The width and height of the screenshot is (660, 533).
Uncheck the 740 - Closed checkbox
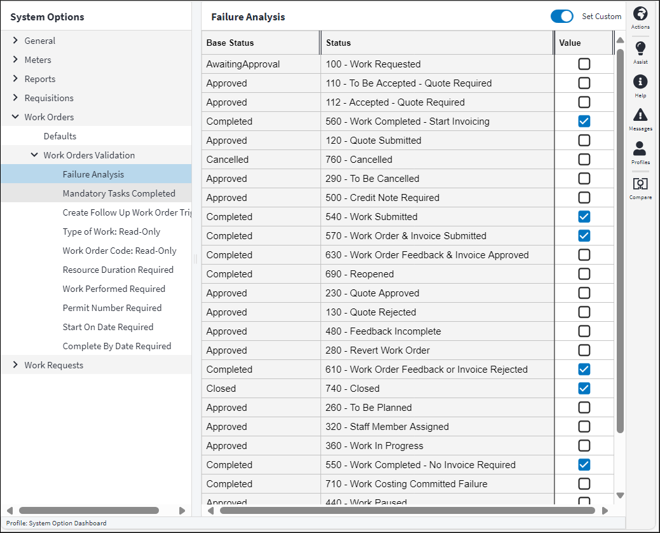click(x=584, y=389)
